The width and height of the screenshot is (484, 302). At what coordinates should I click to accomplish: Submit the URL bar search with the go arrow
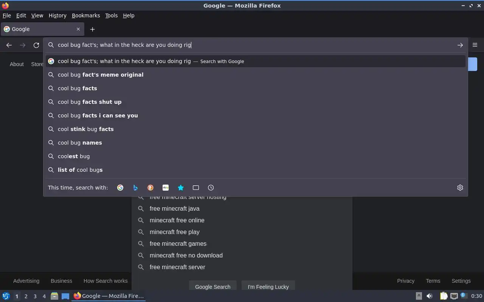tap(460, 45)
